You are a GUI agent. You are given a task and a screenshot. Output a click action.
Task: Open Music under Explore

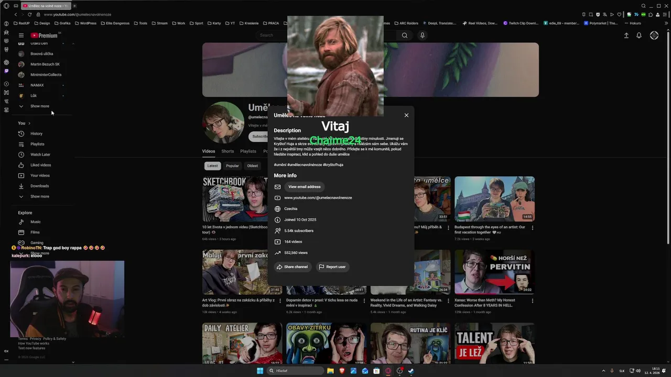[x=35, y=222]
